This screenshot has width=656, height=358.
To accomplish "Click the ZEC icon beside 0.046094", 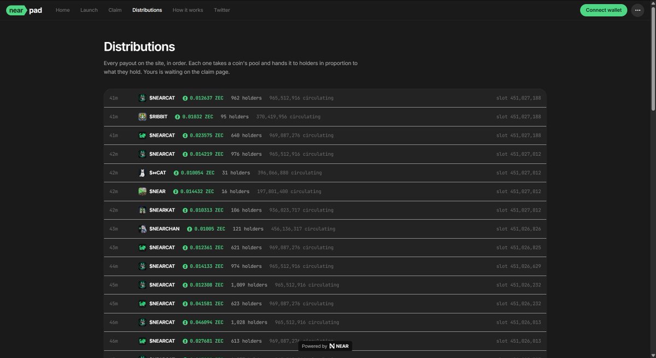I will click(x=185, y=323).
